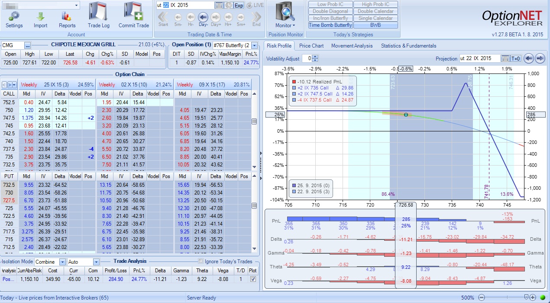Step forward one day (Day+)
The width and height of the screenshot is (550, 303).
pyautogui.click(x=217, y=17)
